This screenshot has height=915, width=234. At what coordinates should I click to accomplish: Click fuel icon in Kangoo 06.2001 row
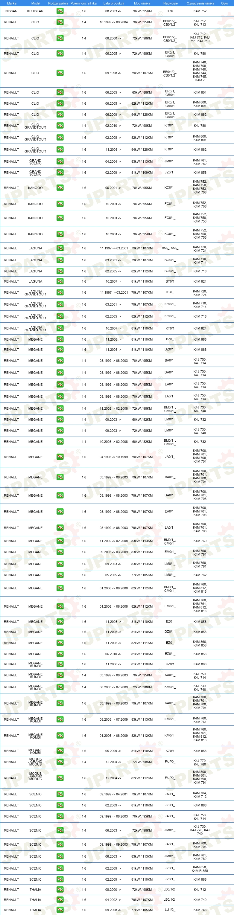60,187
